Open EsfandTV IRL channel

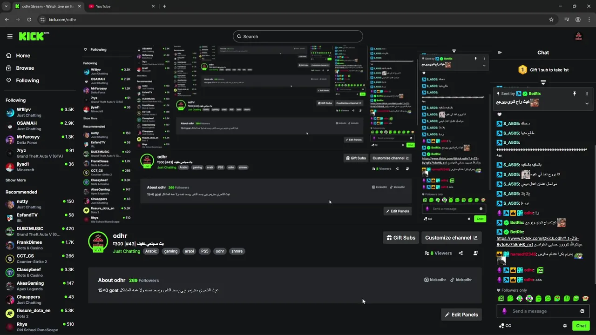coord(40,218)
